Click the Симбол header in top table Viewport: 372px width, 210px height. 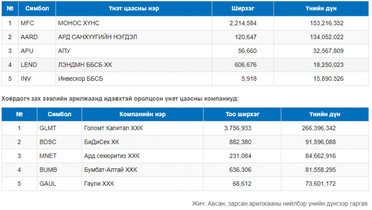37,8
